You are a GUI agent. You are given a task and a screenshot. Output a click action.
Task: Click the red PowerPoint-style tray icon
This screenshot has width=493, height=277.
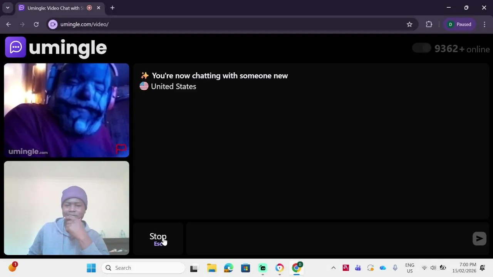point(346,268)
